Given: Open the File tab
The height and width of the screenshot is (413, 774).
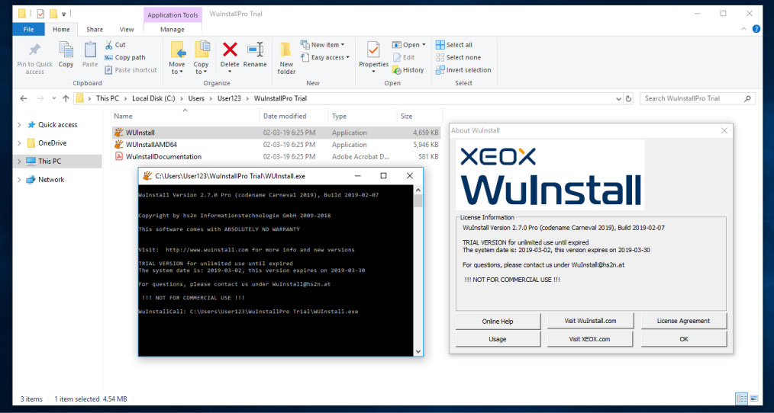Looking at the screenshot, I should [29, 30].
